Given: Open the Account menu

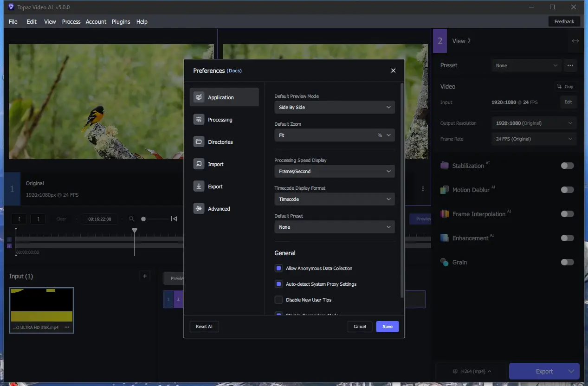Looking at the screenshot, I should [x=96, y=21].
